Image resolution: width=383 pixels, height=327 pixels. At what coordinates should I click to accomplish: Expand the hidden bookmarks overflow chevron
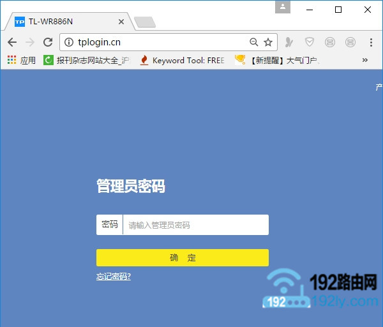pyautogui.click(x=365, y=61)
